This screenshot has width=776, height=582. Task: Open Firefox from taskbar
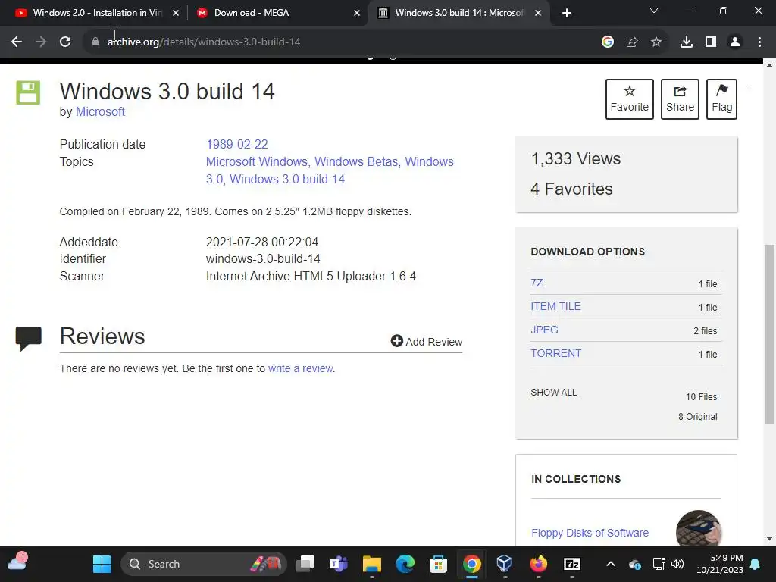539,564
